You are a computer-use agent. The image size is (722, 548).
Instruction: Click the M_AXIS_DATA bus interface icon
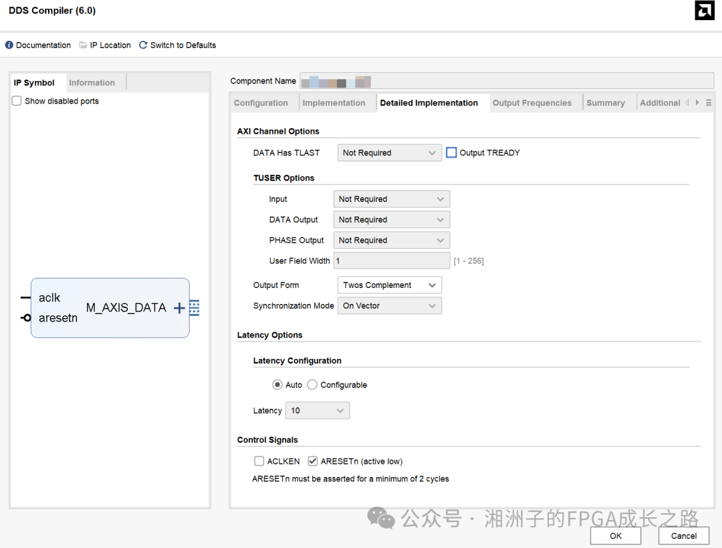click(195, 308)
